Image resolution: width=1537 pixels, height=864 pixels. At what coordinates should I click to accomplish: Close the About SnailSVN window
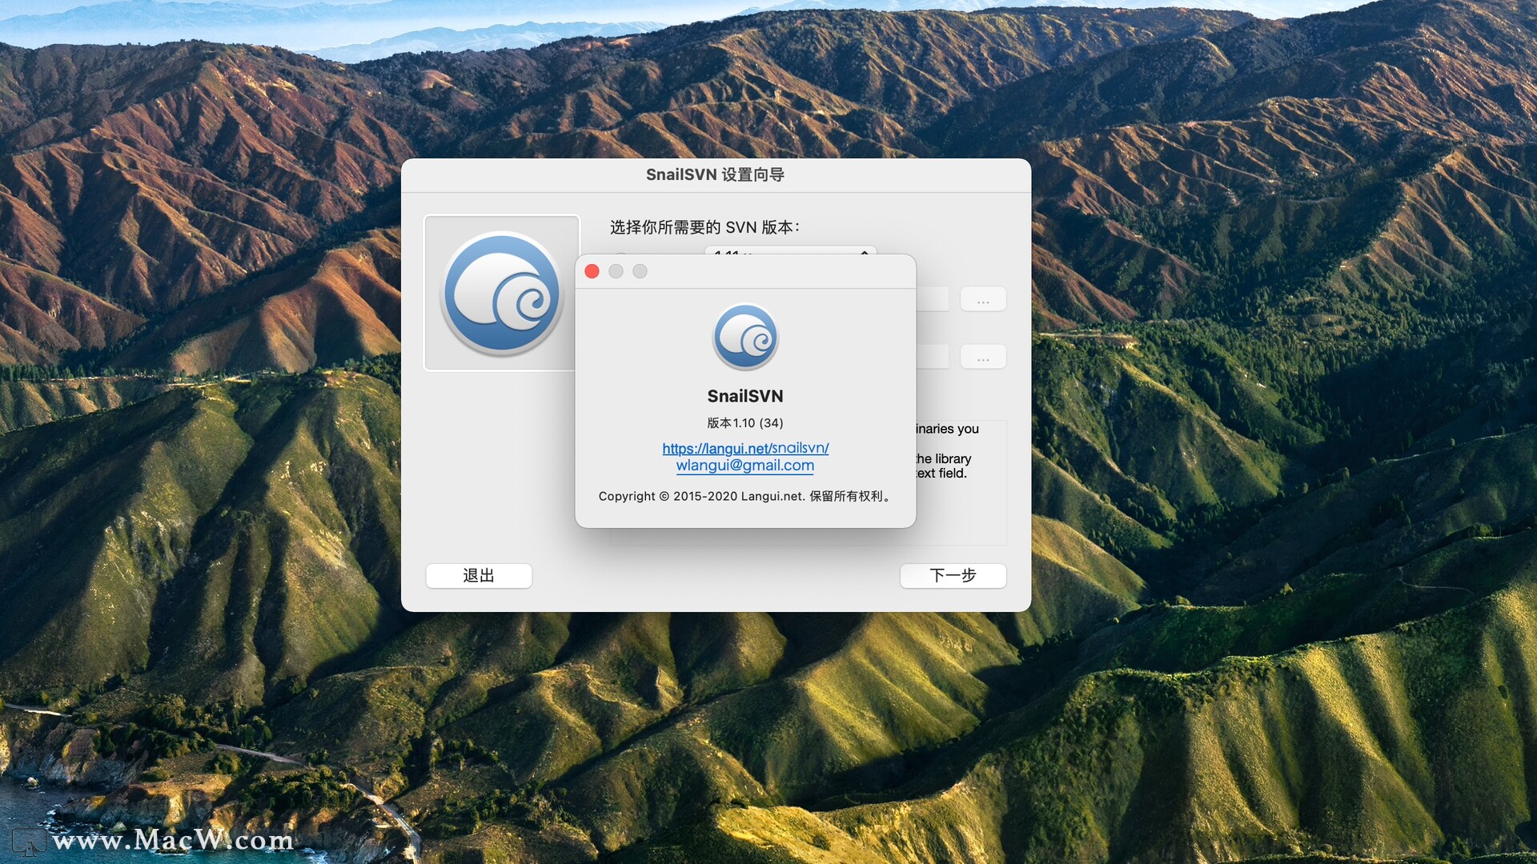[592, 271]
